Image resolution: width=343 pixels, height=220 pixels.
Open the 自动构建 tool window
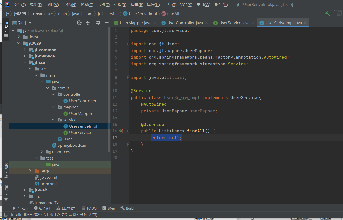pyautogui.click(x=66, y=208)
